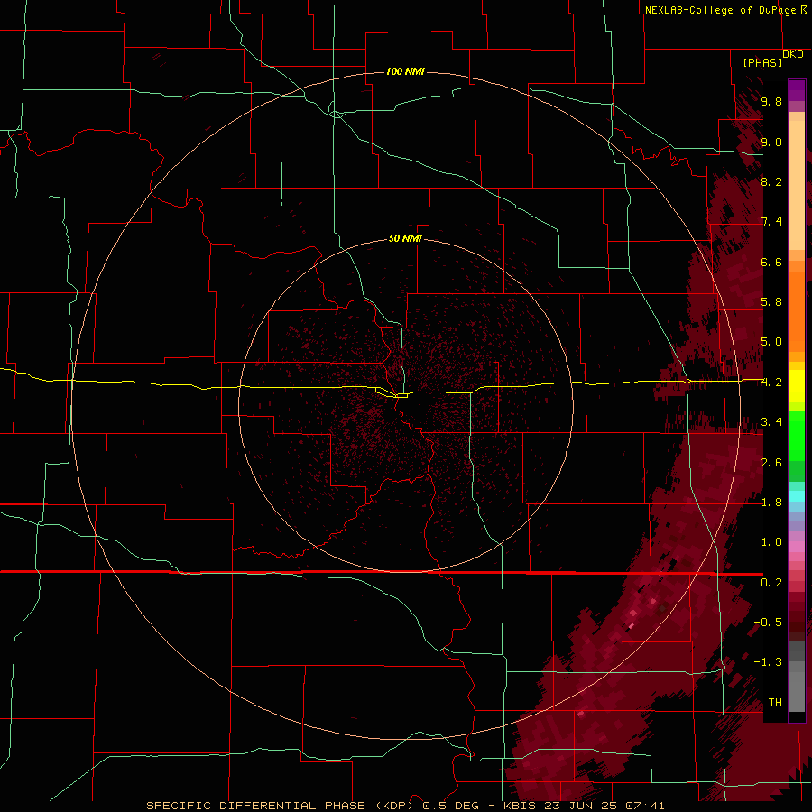This screenshot has width=812, height=812.
Task: Click the 50 NMI range ring label
Action: (x=405, y=238)
